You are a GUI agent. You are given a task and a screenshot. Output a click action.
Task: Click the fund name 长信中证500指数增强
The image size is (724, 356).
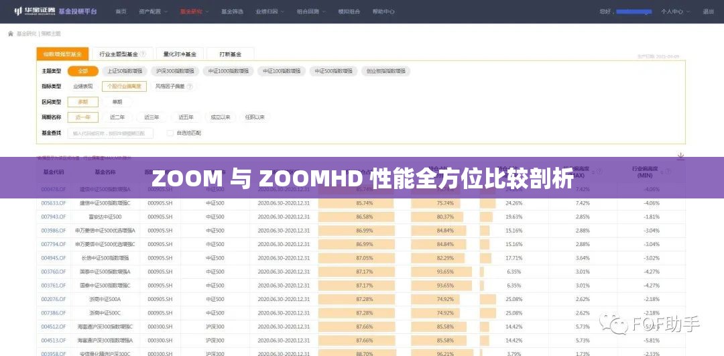coord(105,257)
